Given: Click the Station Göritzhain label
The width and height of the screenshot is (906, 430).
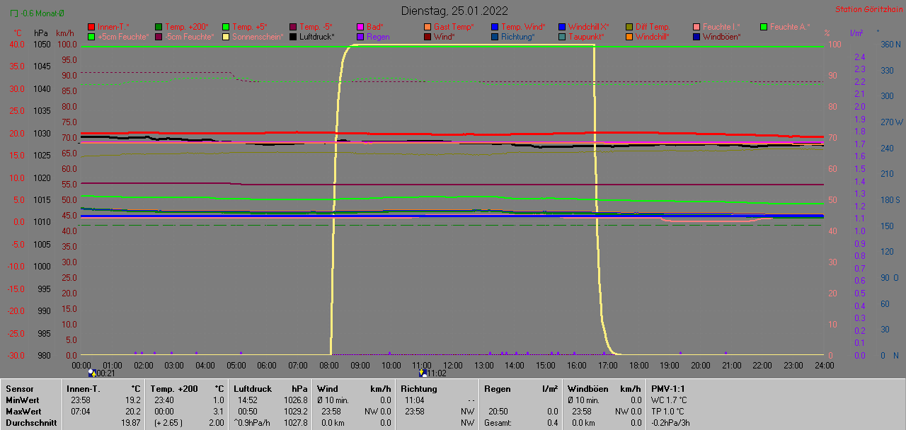Looking at the screenshot, I should click(x=868, y=10).
